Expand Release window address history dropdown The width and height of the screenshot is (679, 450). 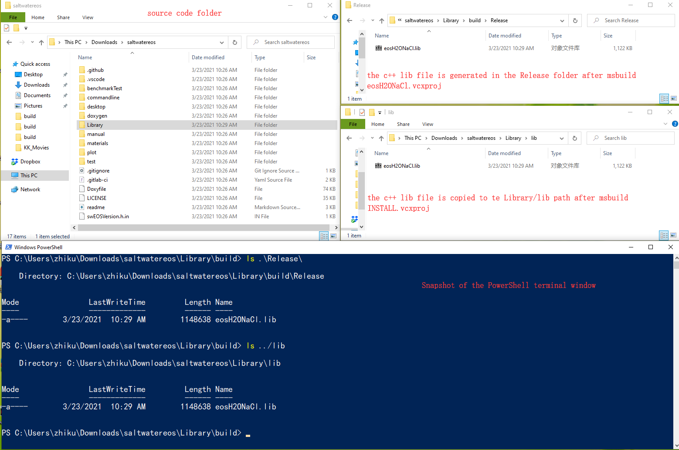[x=562, y=20]
